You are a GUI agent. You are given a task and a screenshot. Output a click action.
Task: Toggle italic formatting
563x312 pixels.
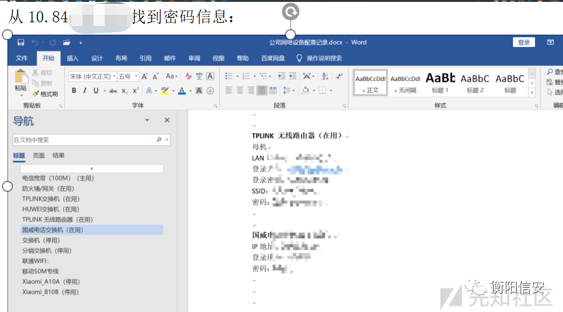[x=85, y=90]
